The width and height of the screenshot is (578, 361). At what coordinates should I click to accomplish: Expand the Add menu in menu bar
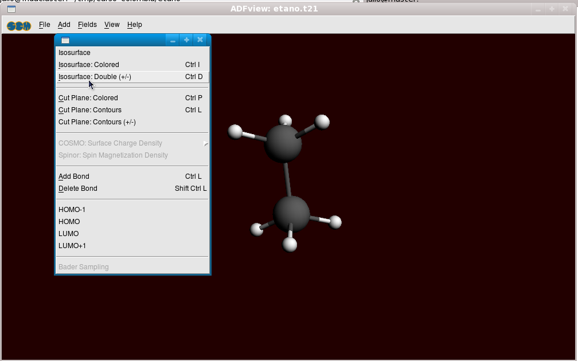point(64,25)
